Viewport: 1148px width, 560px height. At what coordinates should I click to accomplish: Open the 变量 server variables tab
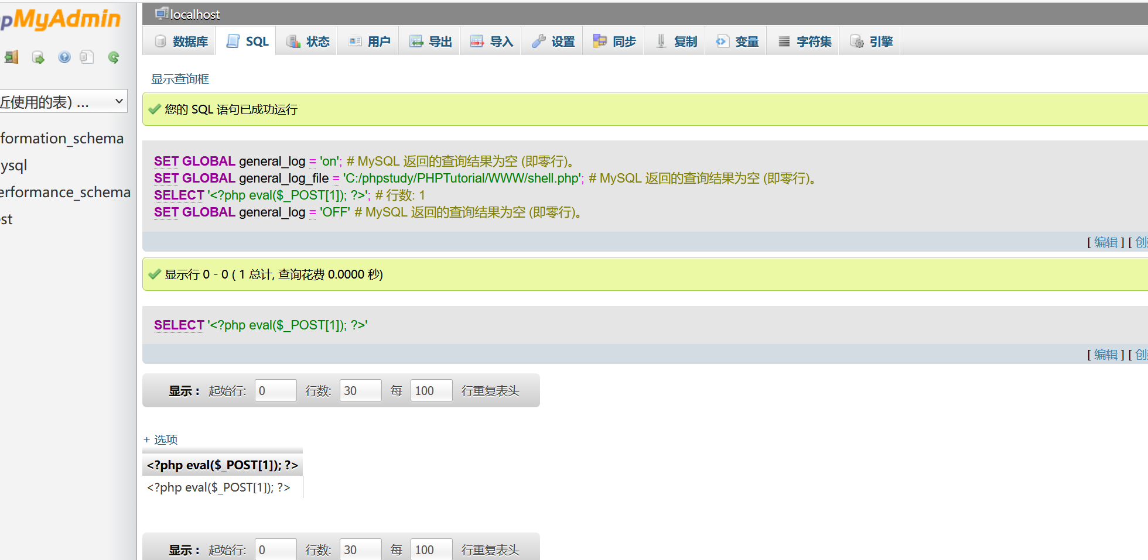pos(736,40)
